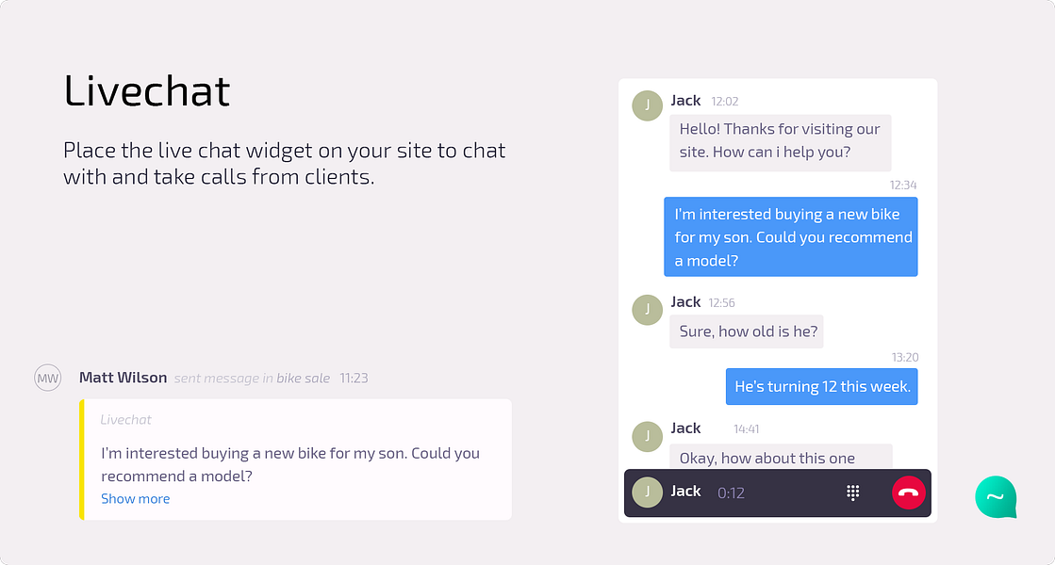Open the dial keypad icon in call bar
Screen dimensions: 1055x565
852,492
